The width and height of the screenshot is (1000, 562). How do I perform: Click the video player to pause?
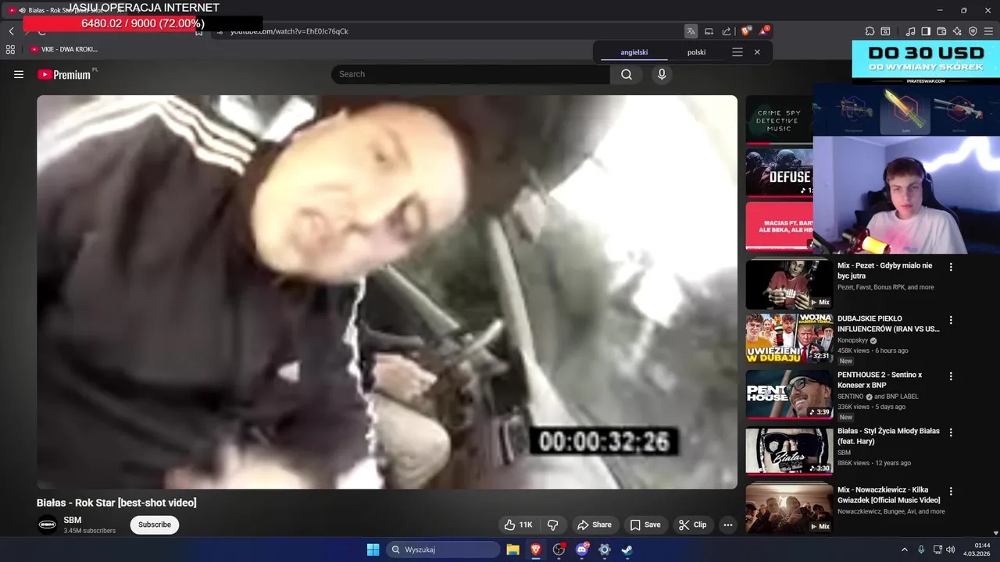(x=387, y=292)
